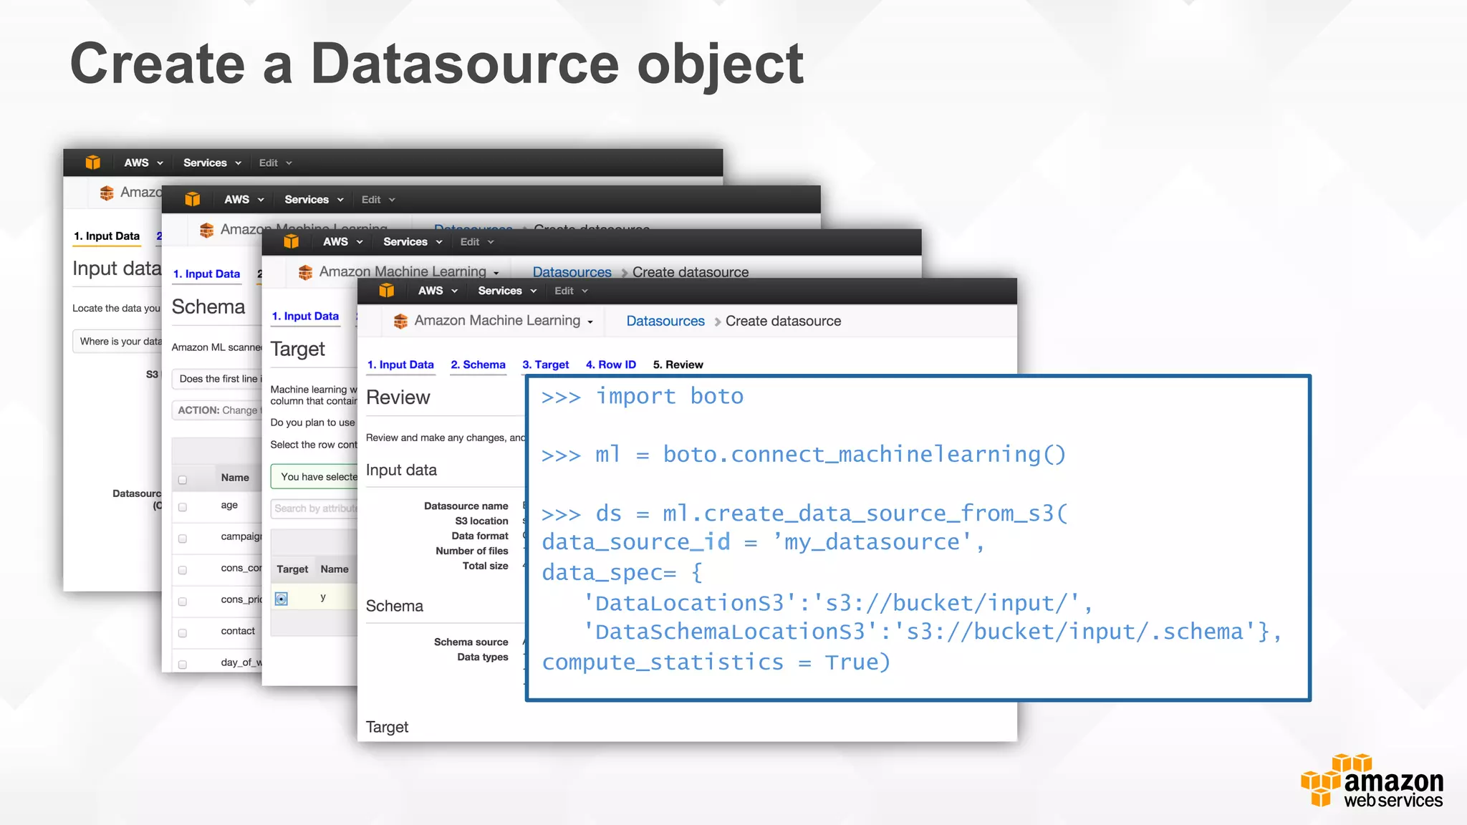1467x825 pixels.
Task: Click the Where is your data field
Action: 117,342
